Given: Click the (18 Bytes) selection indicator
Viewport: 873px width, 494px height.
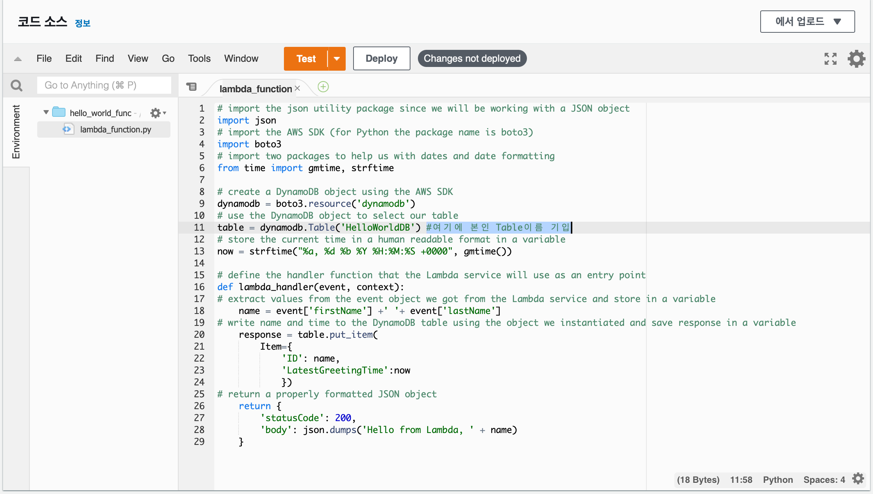Looking at the screenshot, I should point(698,480).
